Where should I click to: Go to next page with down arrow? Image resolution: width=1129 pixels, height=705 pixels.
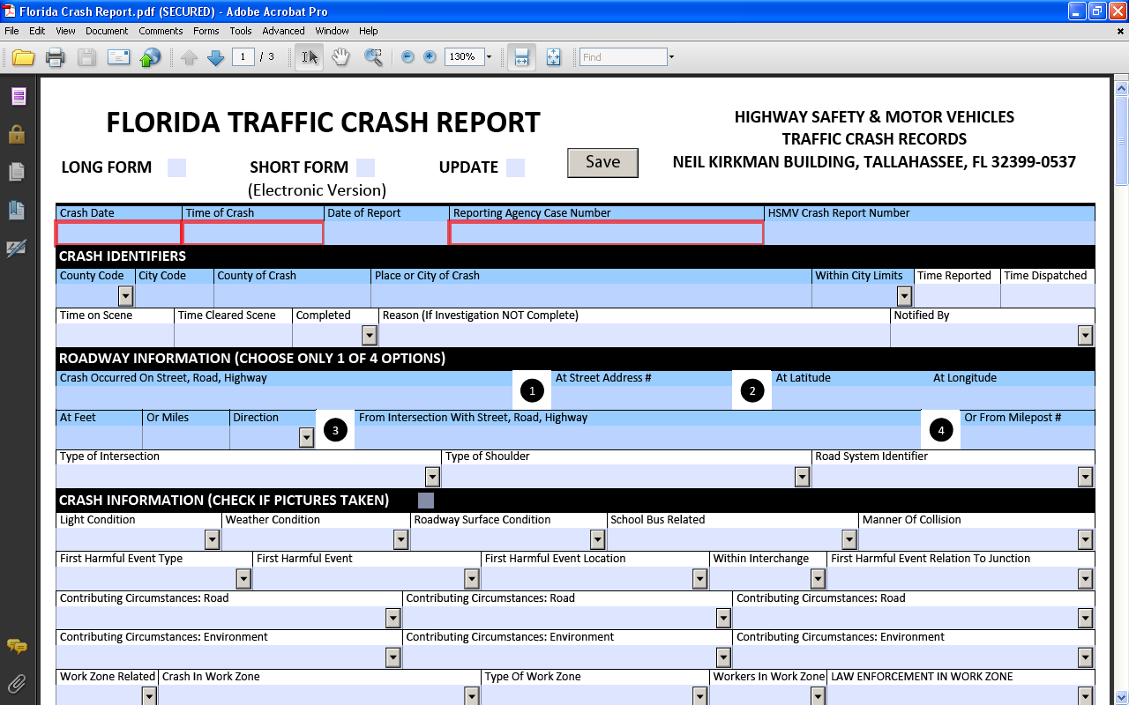pos(215,57)
